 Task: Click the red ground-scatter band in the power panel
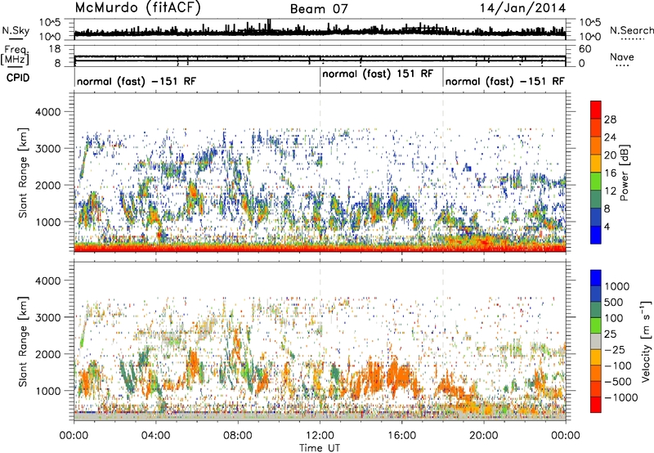pos(320,249)
